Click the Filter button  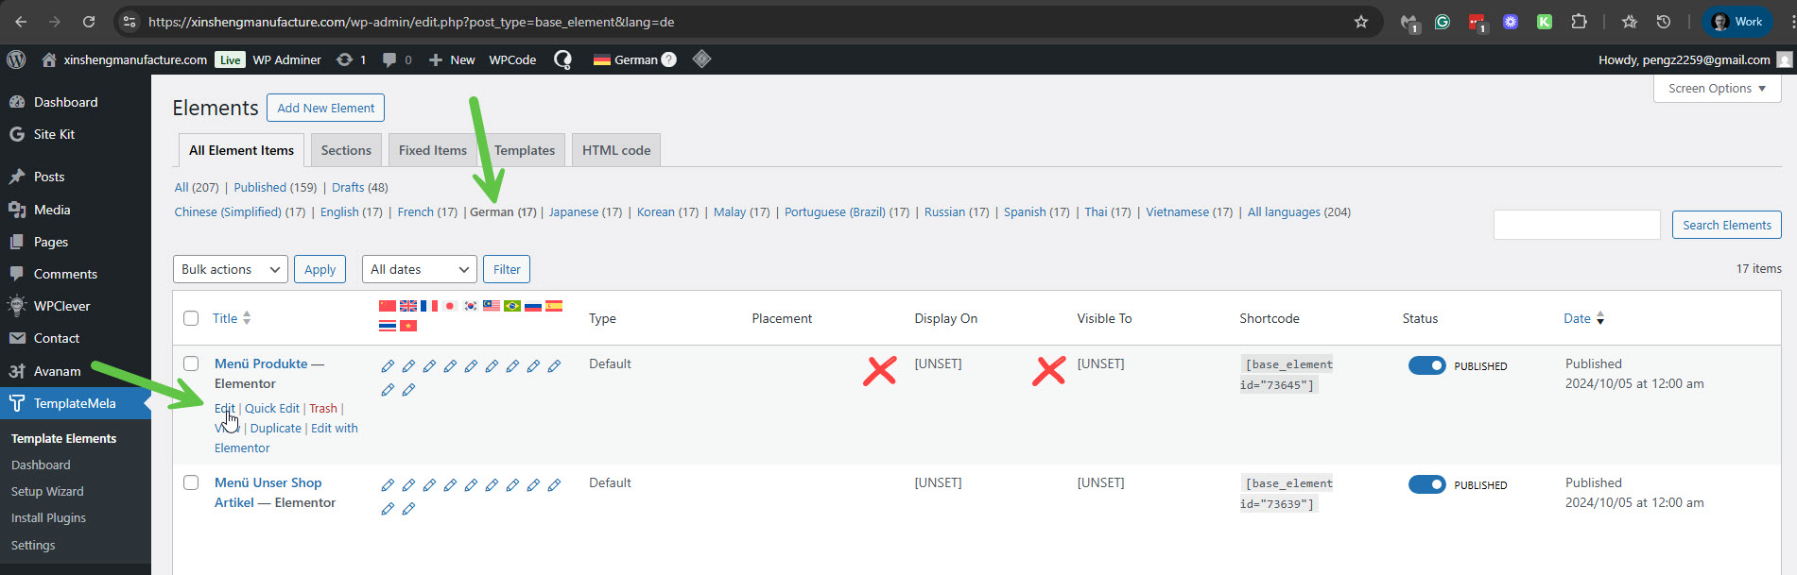coord(507,269)
